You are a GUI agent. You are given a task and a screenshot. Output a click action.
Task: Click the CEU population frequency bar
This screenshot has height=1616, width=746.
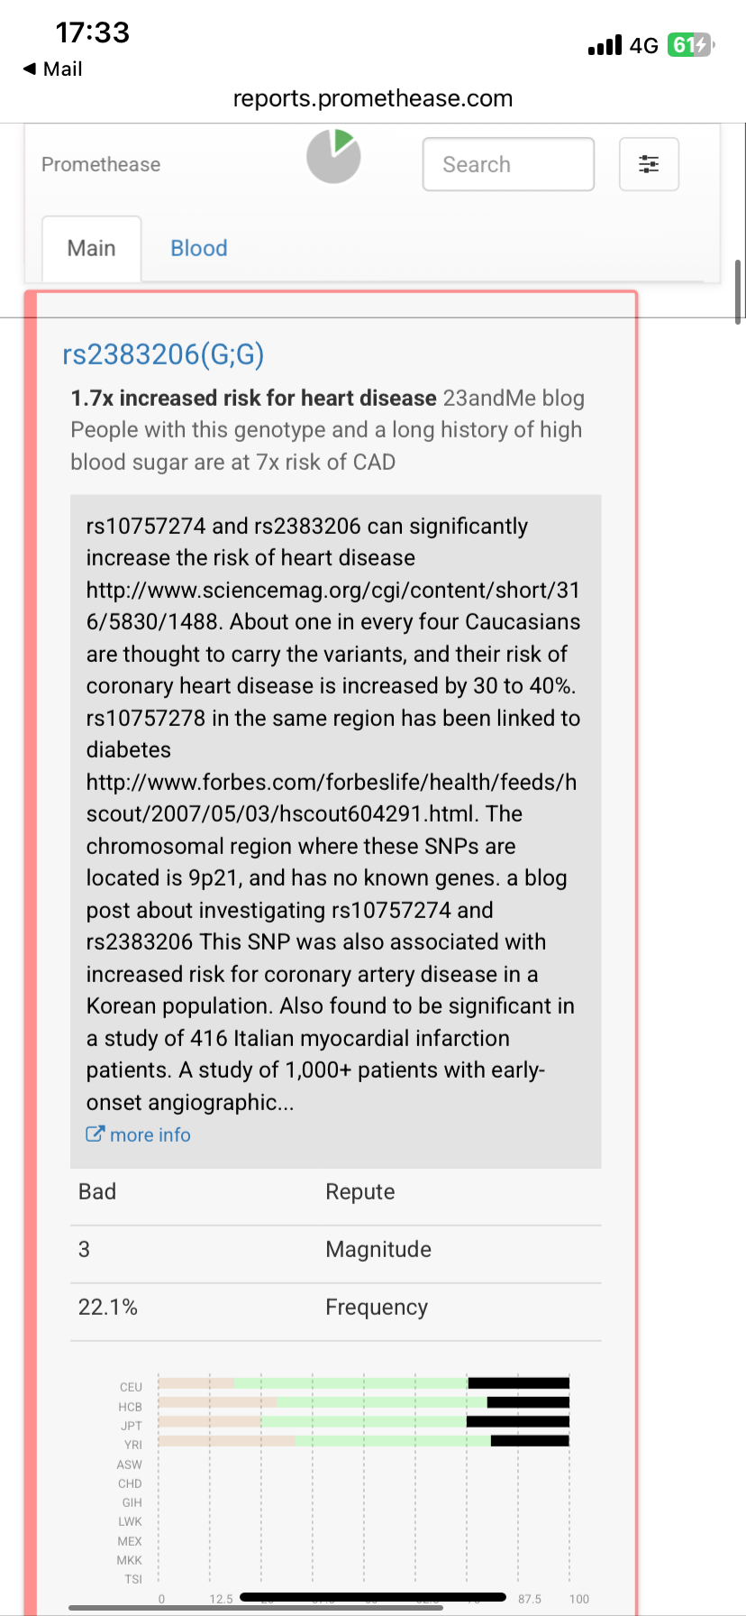364,1383
